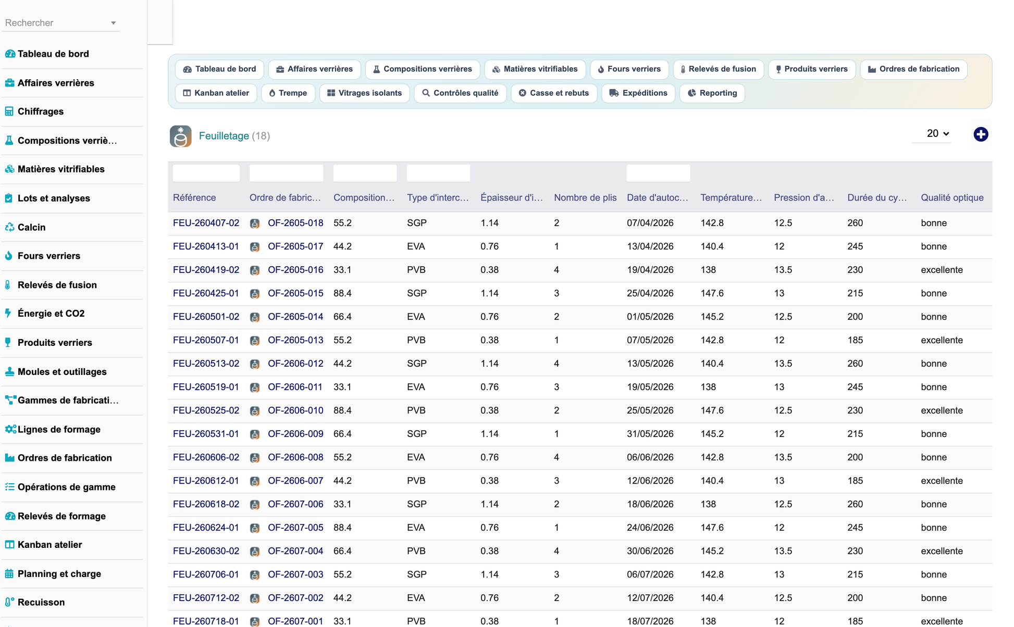Sort by the Référence column header

click(x=194, y=198)
